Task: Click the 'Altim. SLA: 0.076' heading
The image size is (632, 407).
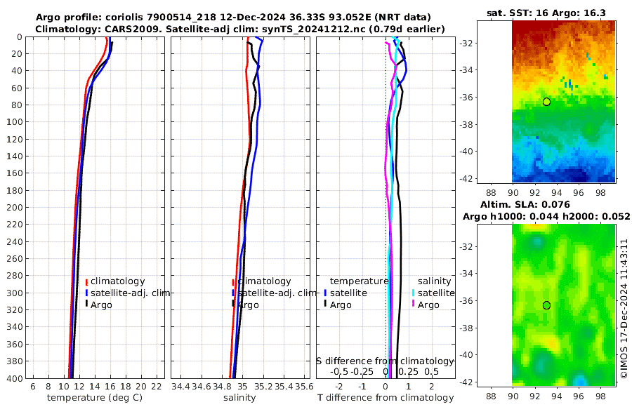Action: pos(525,205)
